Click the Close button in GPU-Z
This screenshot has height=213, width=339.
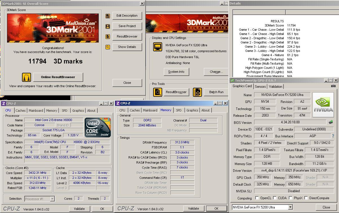coord(326,207)
